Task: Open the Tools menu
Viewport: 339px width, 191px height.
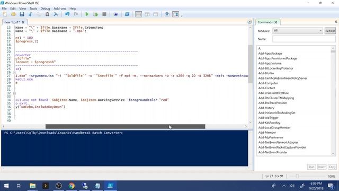Action: point(33,8)
